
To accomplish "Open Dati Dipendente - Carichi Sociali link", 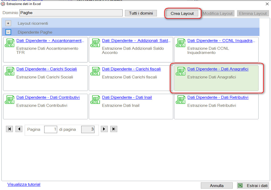I will pyautogui.click(x=46, y=69).
